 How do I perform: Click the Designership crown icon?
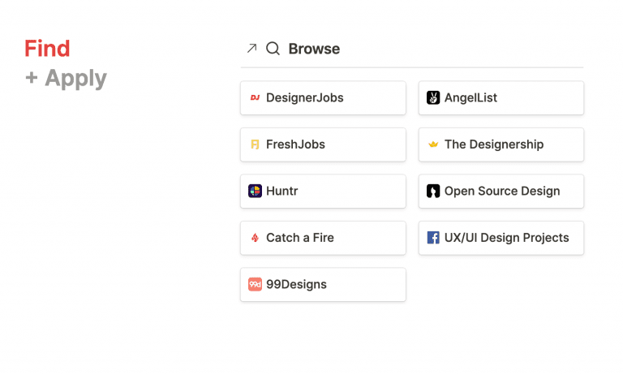pyautogui.click(x=433, y=144)
